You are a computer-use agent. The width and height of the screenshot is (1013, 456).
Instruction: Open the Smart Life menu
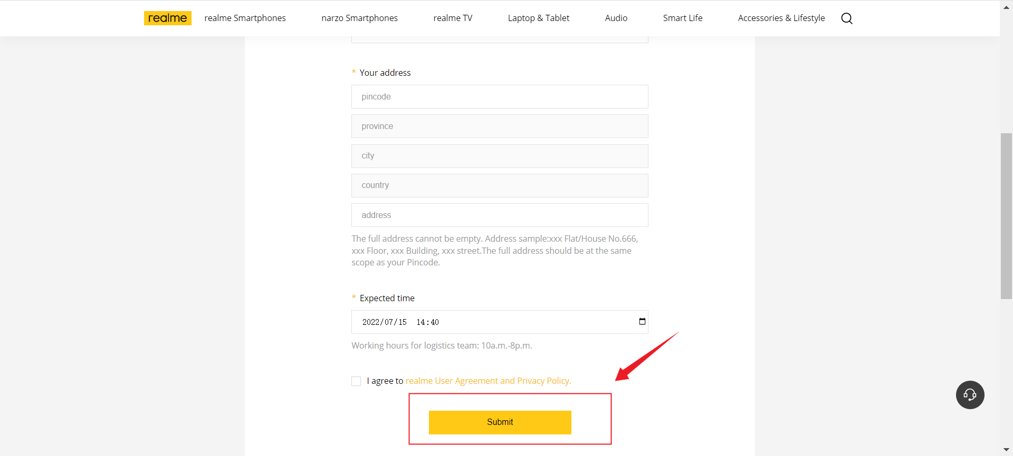(682, 18)
